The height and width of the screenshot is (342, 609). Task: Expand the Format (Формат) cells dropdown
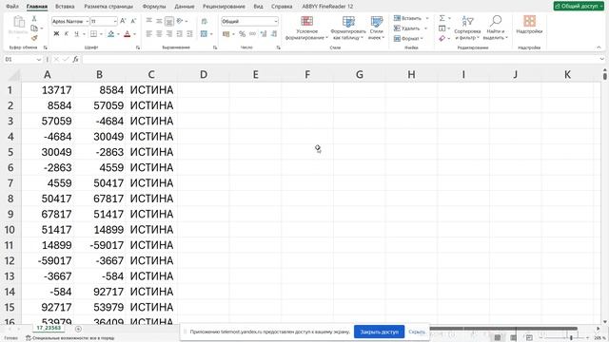[x=422, y=38]
